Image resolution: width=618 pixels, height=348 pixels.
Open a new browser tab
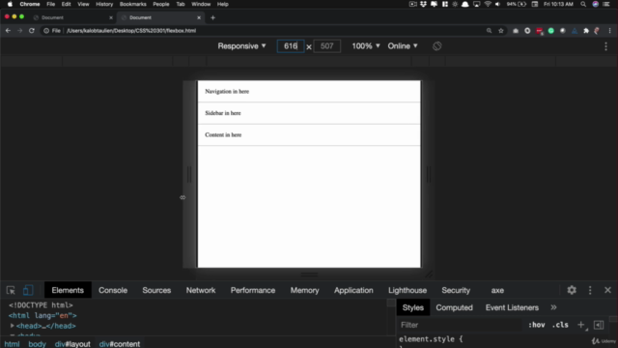click(x=212, y=17)
